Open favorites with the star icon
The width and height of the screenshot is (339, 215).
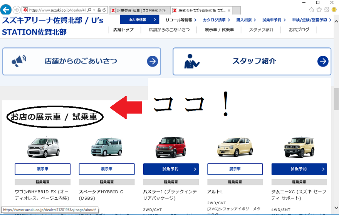(x=319, y=10)
